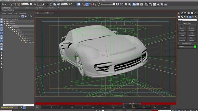
Task: Click the Point helper button
Action: (x=182, y=35)
